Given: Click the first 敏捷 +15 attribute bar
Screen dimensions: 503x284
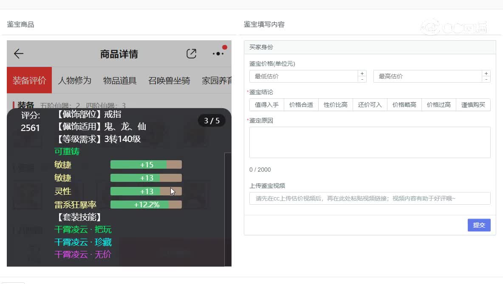Looking at the screenshot, I should pyautogui.click(x=146, y=164).
